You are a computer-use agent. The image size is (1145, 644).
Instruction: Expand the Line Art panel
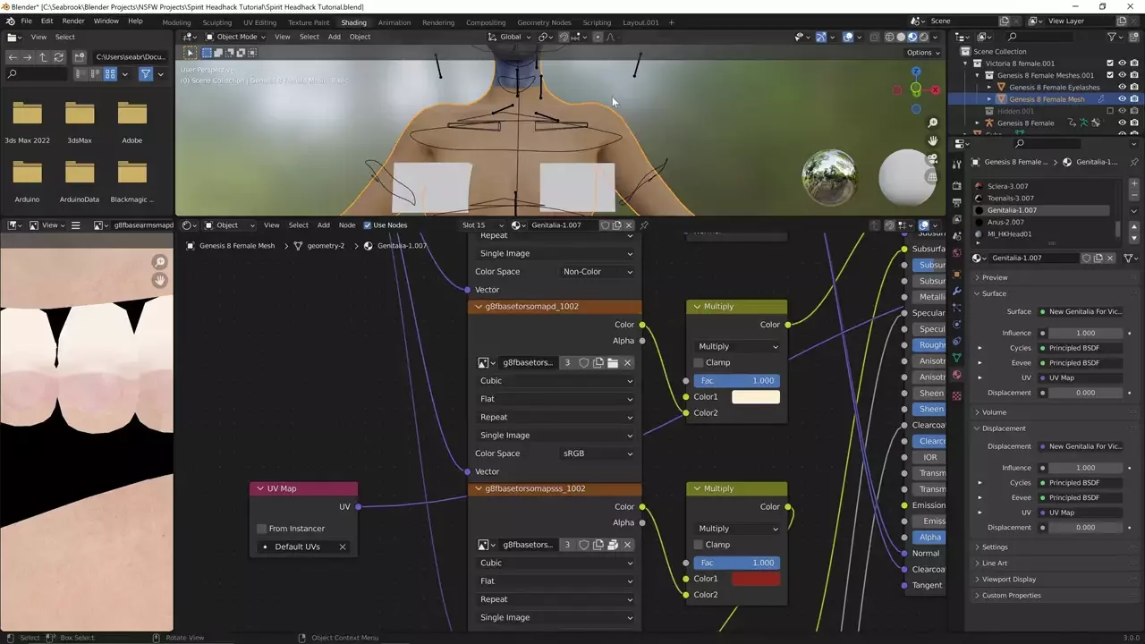click(995, 563)
